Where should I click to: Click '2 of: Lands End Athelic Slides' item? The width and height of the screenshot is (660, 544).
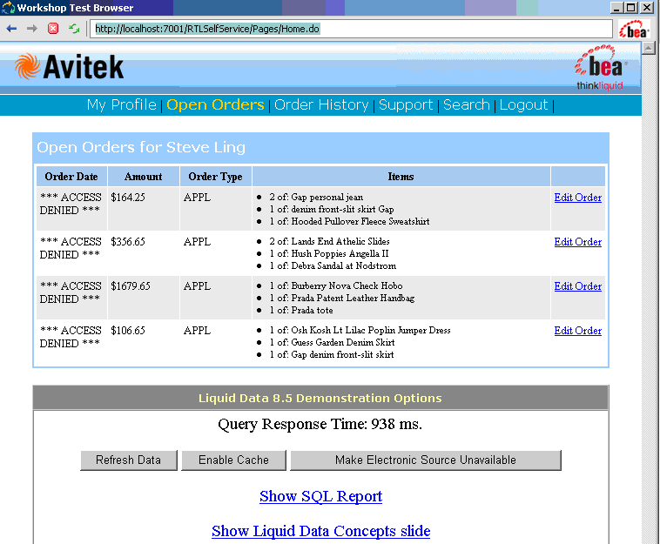(x=330, y=241)
